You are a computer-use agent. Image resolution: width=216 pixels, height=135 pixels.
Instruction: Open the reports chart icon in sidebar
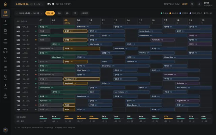(x=5, y=94)
